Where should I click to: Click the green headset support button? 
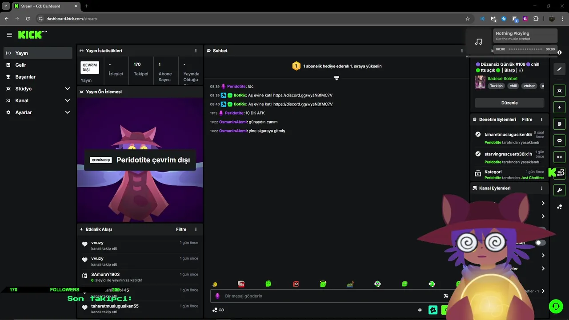tap(555, 306)
